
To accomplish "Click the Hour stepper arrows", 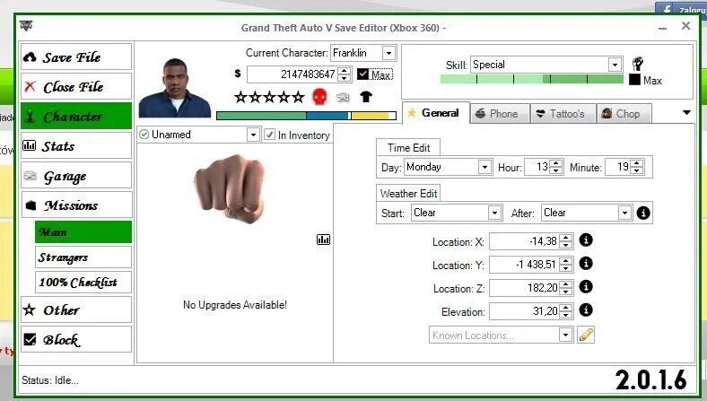I will pos(556,167).
